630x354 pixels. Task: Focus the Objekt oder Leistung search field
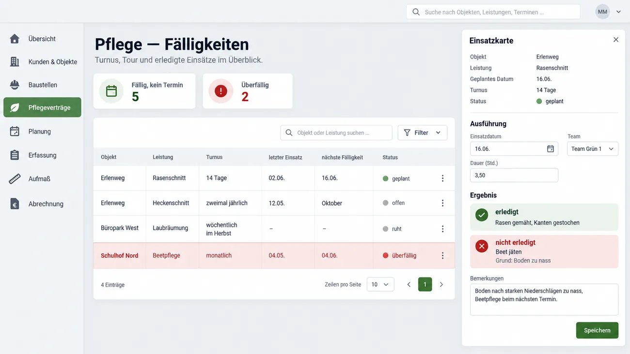[x=336, y=133]
